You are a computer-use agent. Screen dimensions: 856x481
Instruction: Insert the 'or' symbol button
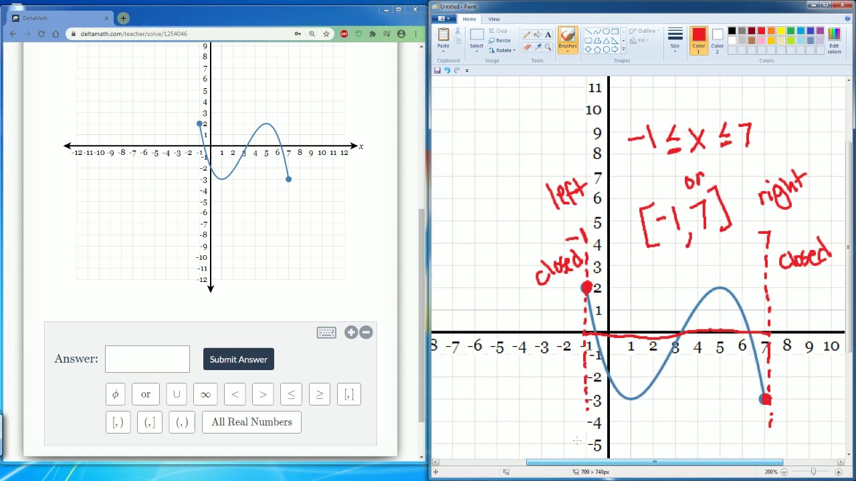click(146, 394)
